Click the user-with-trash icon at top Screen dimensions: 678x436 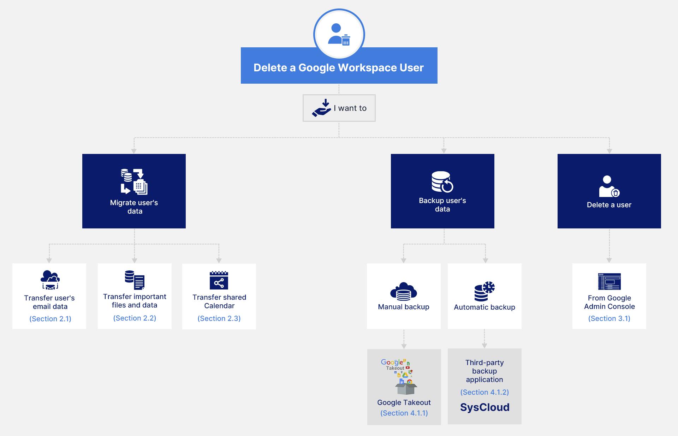click(339, 34)
